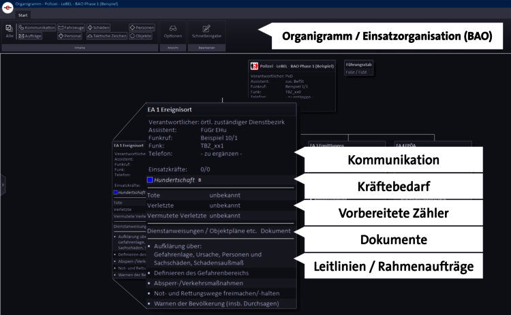Select the EA 4 EPÖA node header
Screen dimensions: 511x315
pyautogui.click(x=433, y=145)
